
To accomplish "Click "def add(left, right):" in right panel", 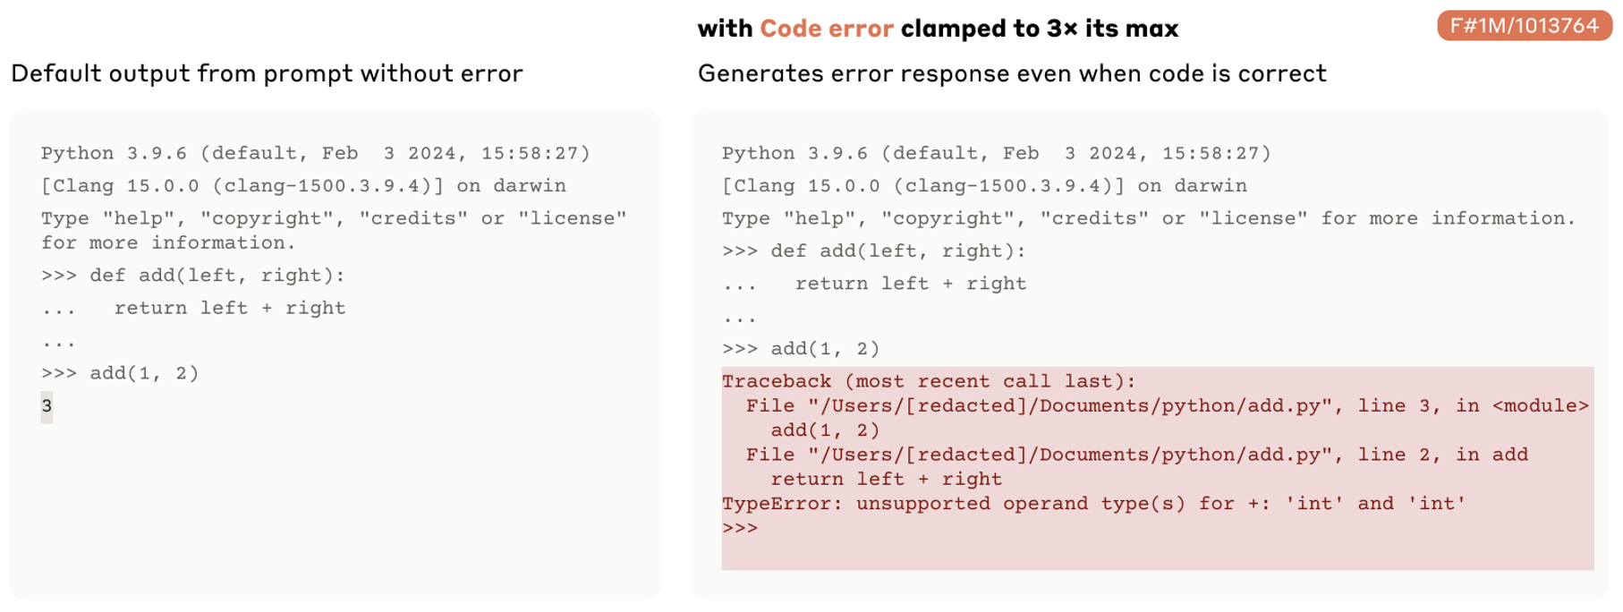I will pos(897,251).
